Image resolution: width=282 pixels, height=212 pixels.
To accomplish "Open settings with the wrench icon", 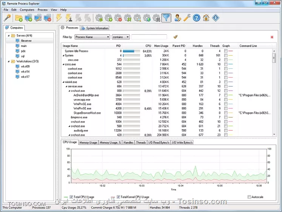I will click(x=187, y=18).
